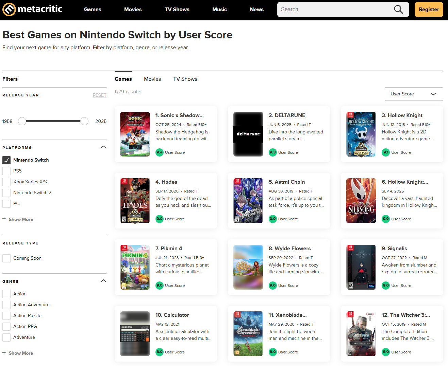
Task: Enable the Xbox Series X/S filter
Action: [6, 182]
